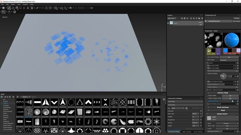Toggle Pattern Organic Mask On button
241x135 pixels.
(230, 98)
